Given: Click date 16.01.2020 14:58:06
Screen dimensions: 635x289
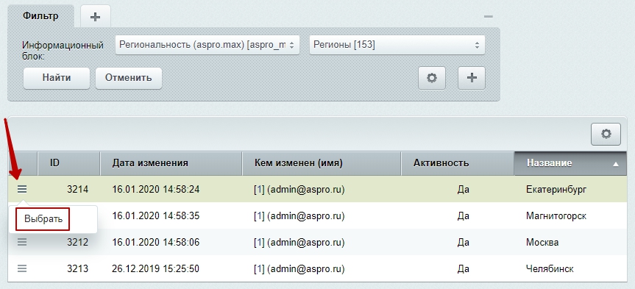Looking at the screenshot, I should pyautogui.click(x=156, y=243).
